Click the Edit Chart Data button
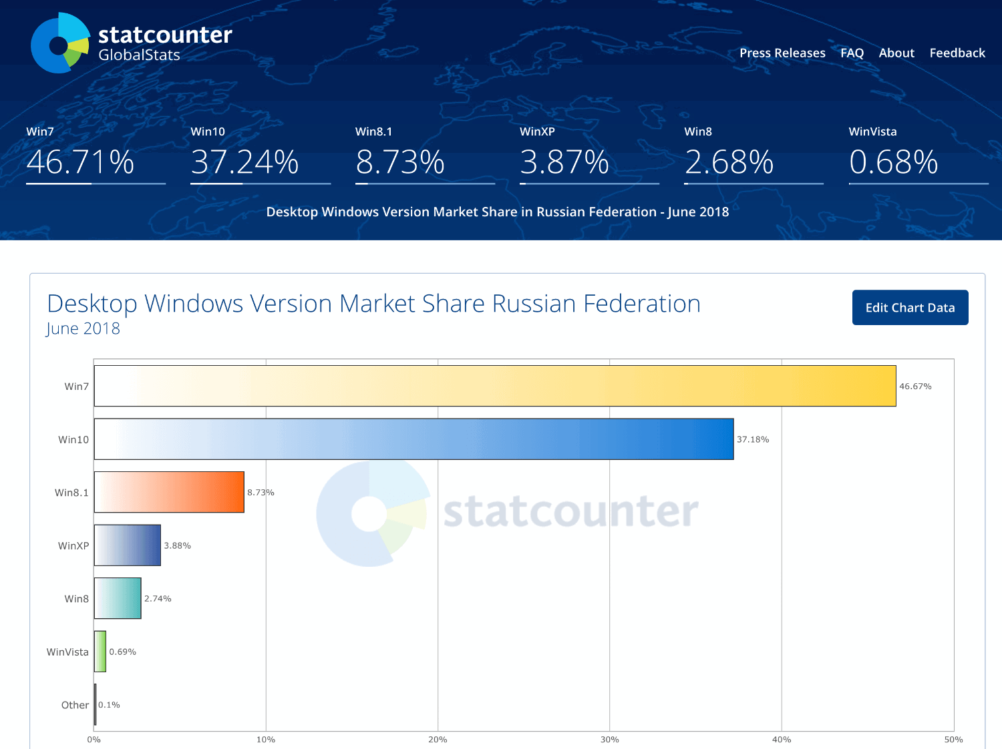1002x749 pixels. pyautogui.click(x=910, y=308)
